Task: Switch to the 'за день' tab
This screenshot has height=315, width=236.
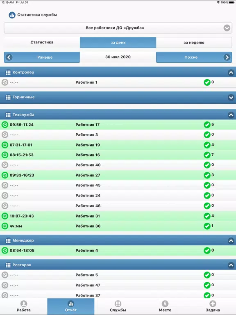Action: coord(118,42)
